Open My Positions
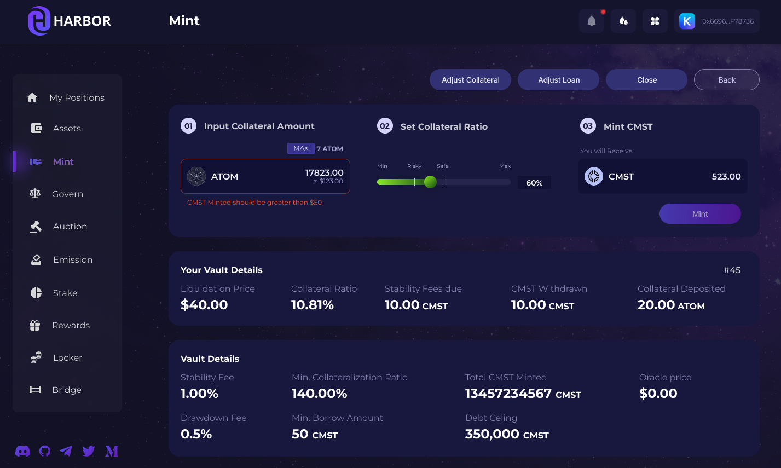The width and height of the screenshot is (781, 468). (x=77, y=97)
